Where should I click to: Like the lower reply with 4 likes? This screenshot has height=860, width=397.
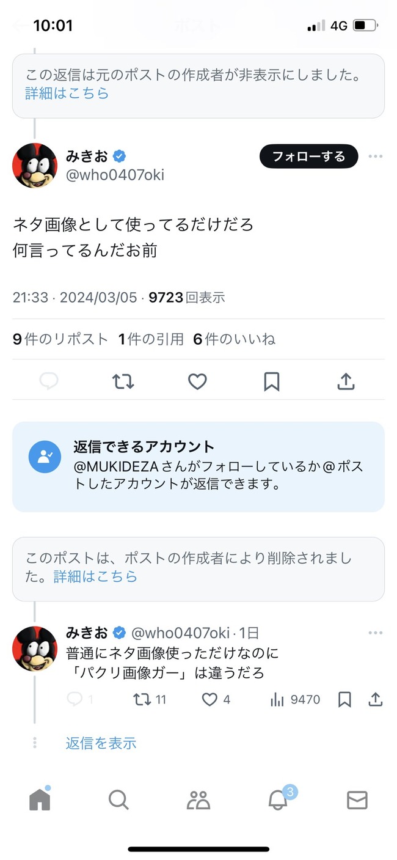(x=210, y=700)
